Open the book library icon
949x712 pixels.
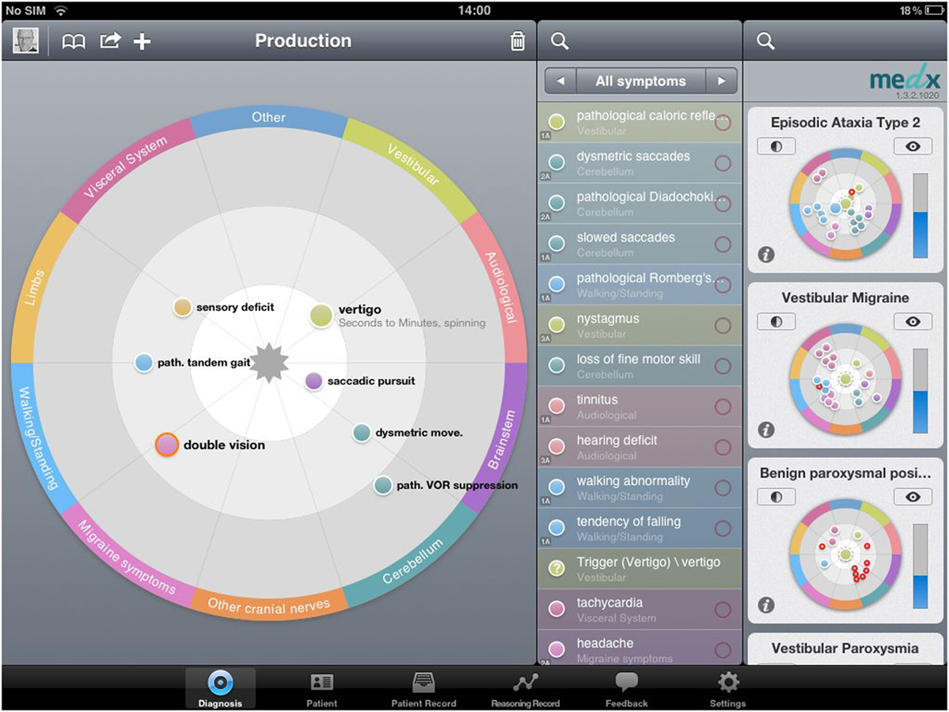point(74,41)
